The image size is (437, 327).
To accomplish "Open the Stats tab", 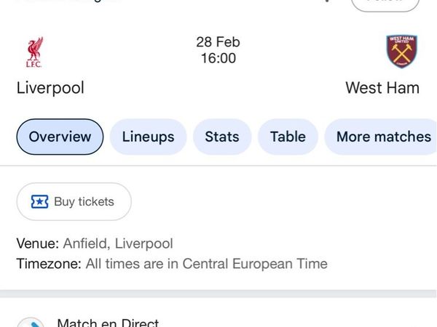I will click(221, 137).
